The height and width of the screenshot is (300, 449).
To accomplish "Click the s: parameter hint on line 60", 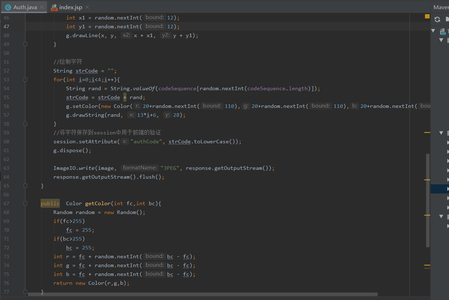I will [125, 142].
